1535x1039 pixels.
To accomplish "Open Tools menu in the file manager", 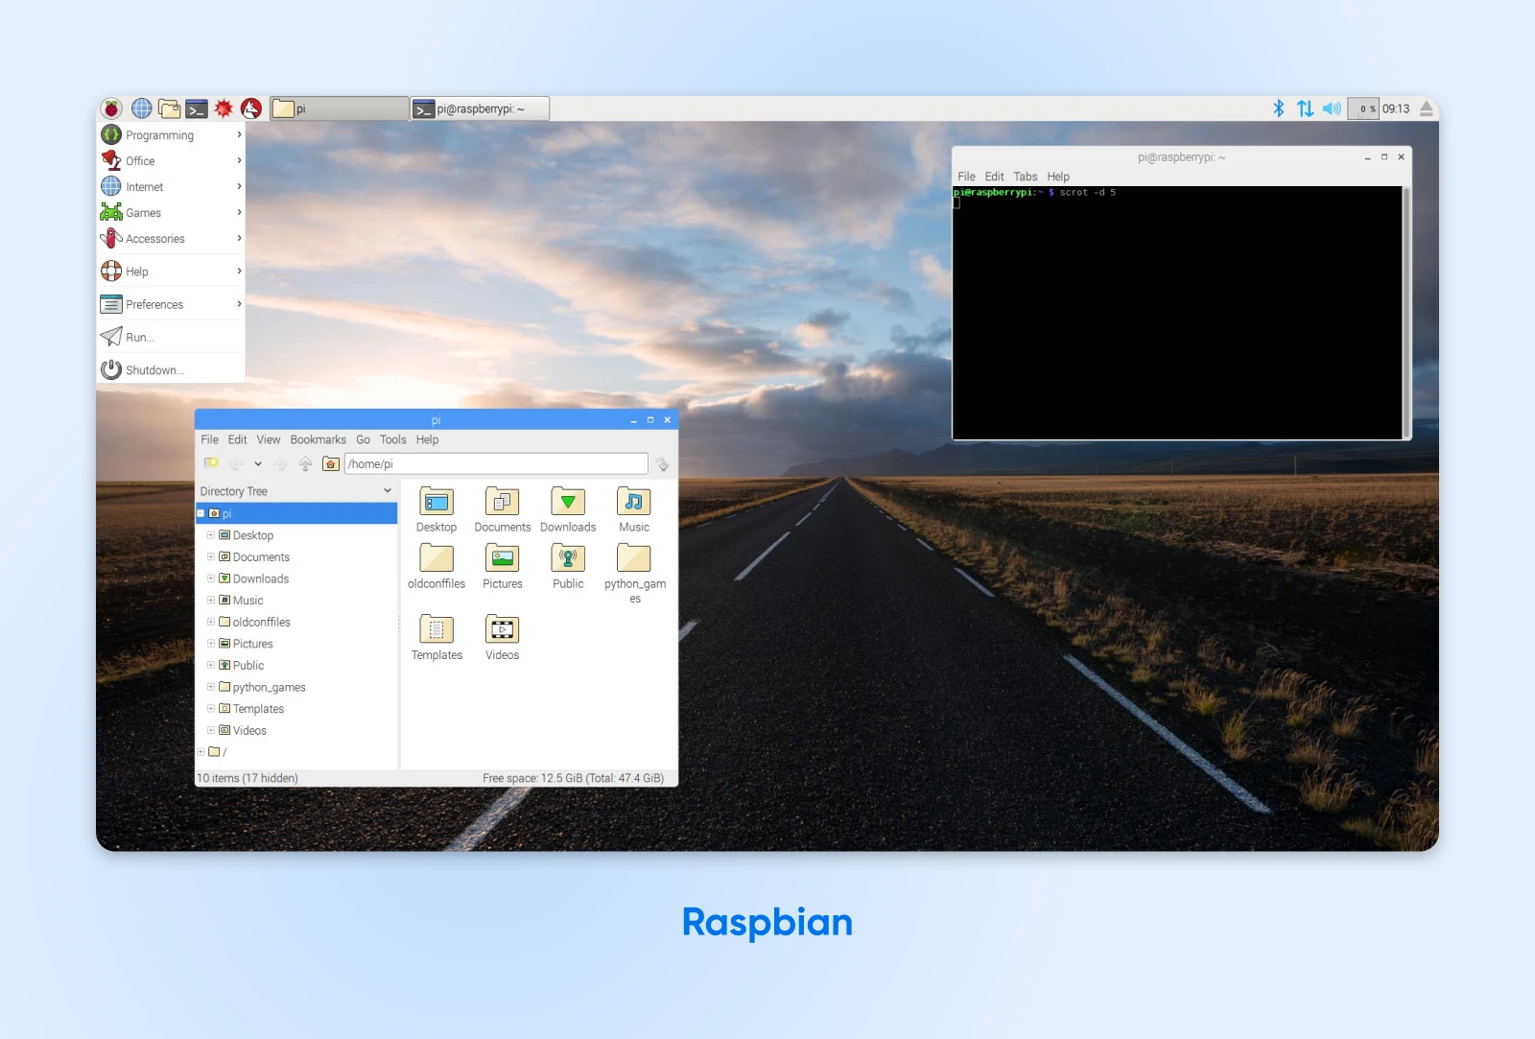I will pos(392,439).
